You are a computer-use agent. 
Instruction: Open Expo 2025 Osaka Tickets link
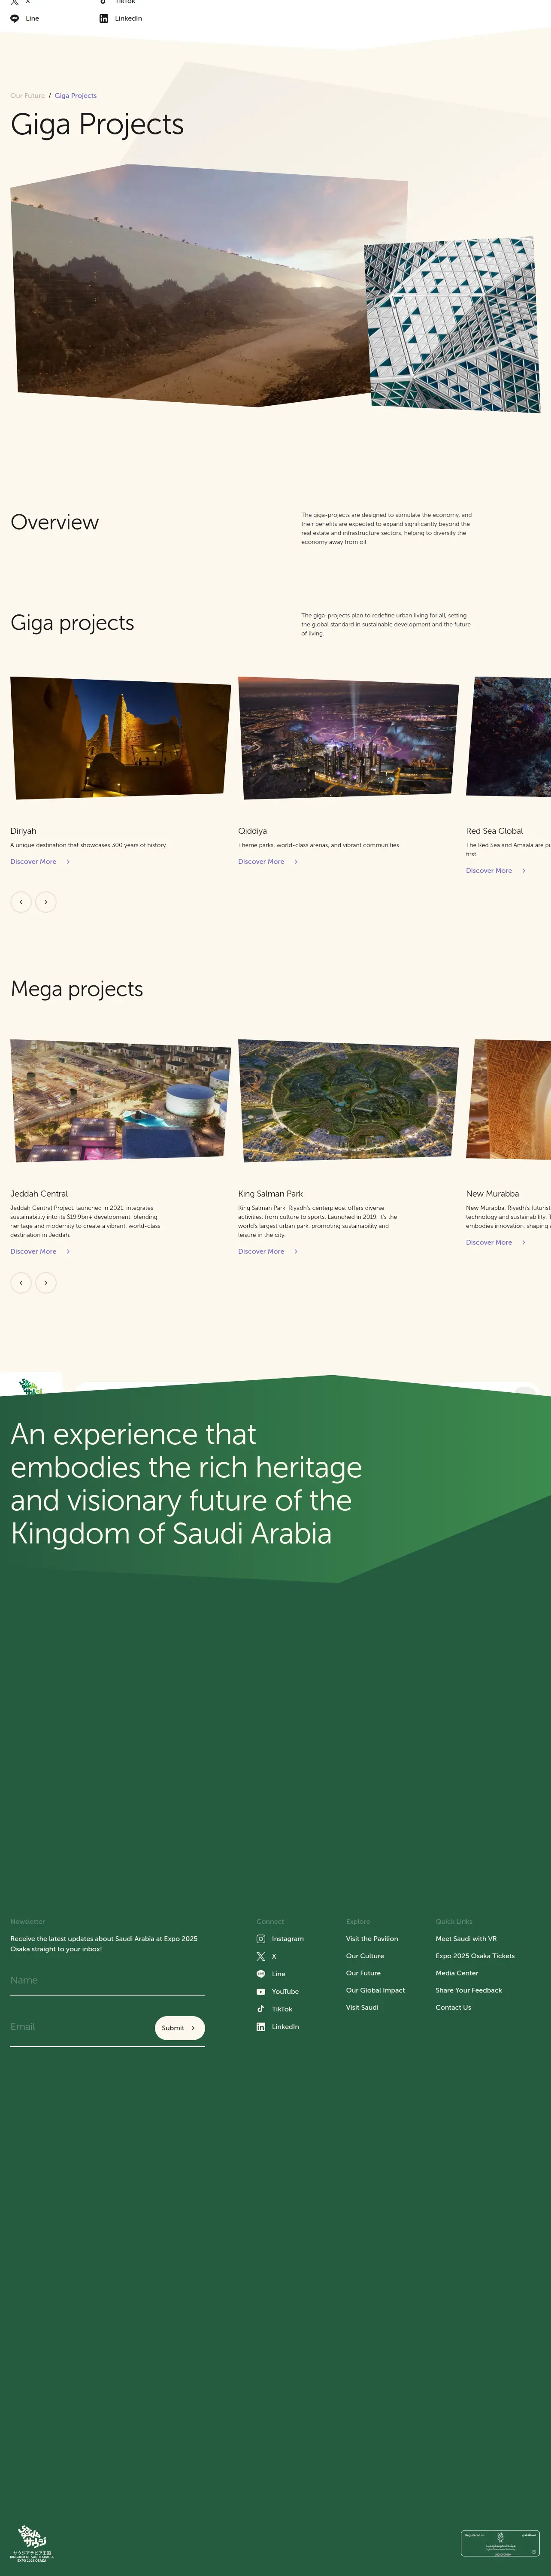pos(475,1956)
